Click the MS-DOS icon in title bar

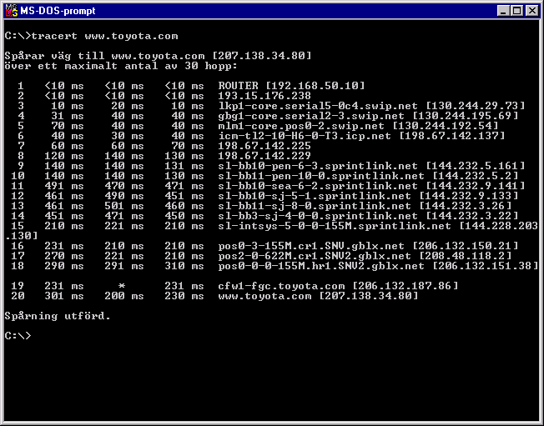(x=11, y=11)
